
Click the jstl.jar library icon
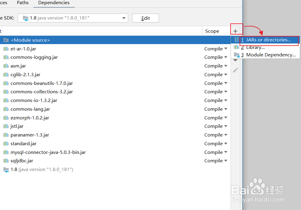(6, 126)
